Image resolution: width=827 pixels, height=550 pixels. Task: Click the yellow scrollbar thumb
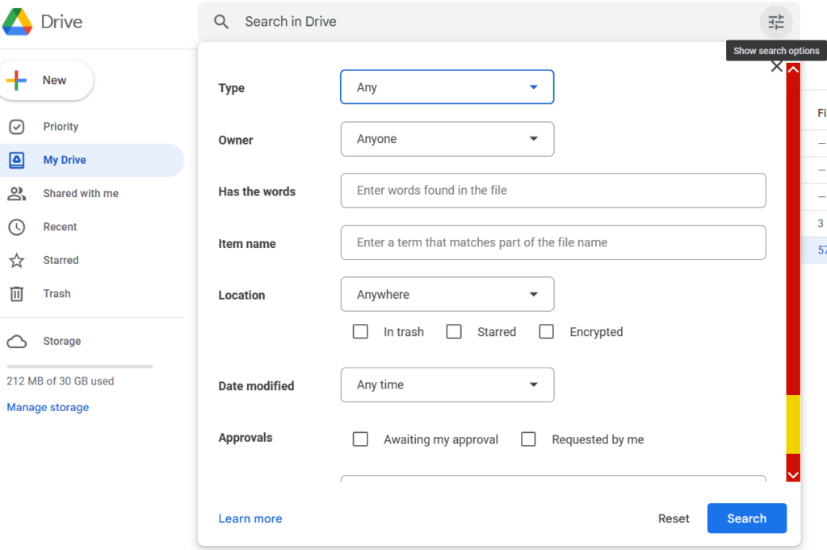coord(793,425)
